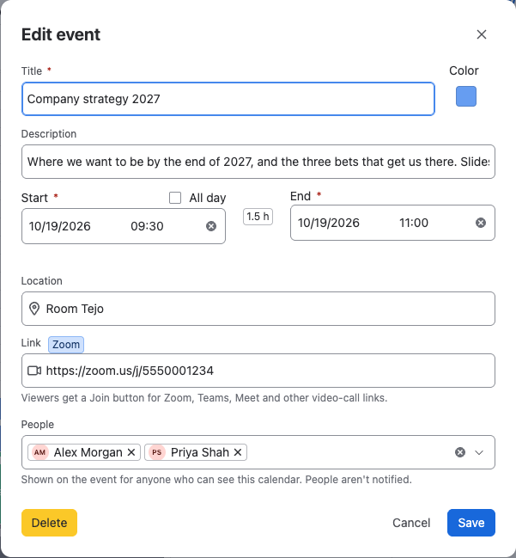Image resolution: width=516 pixels, height=558 pixels.
Task: Click the Viewers get a Join button hint
Action: coord(204,398)
